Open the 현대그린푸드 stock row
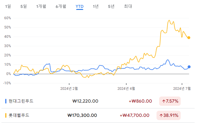The height and width of the screenshot is (125, 199). (x=98, y=101)
